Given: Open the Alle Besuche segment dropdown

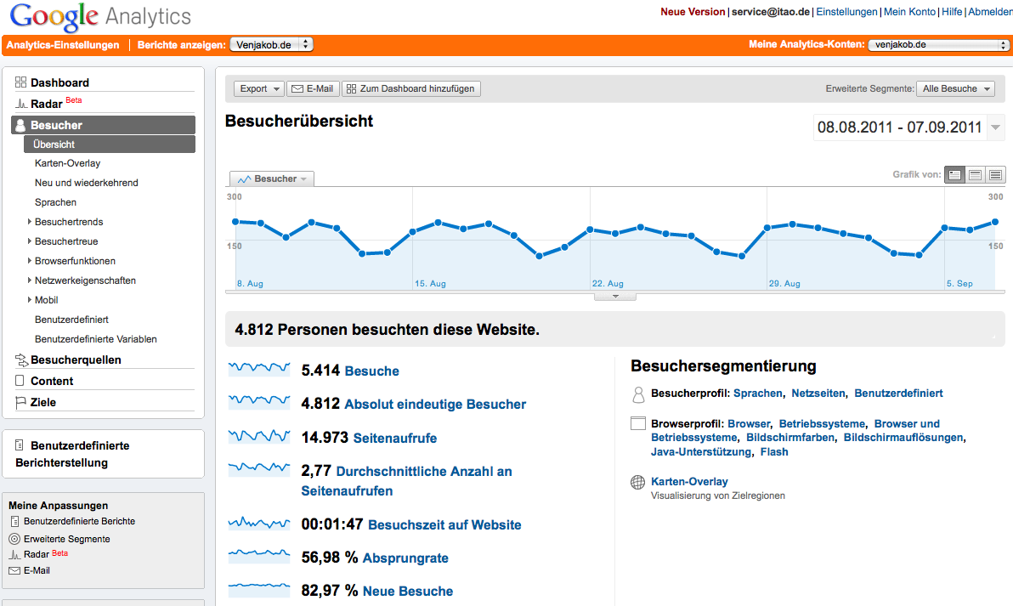Looking at the screenshot, I should tap(955, 88).
